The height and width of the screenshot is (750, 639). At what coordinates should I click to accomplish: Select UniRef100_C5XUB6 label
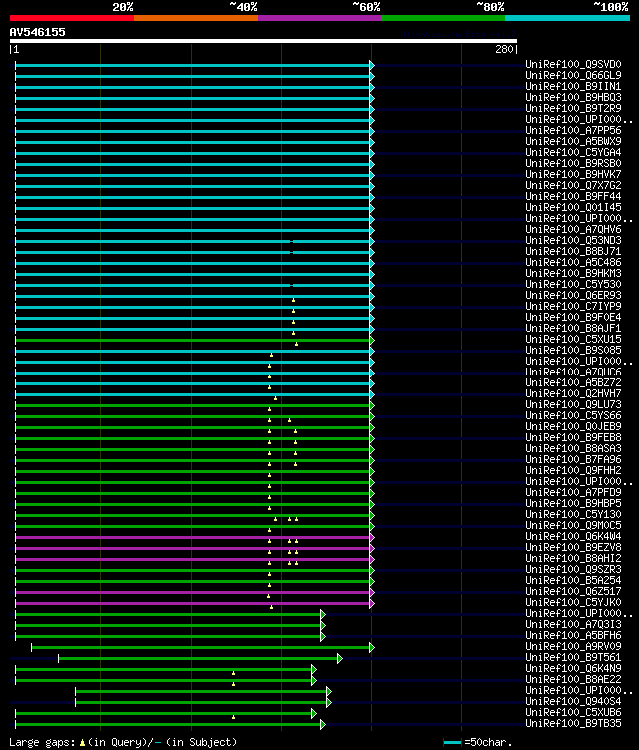click(x=573, y=713)
